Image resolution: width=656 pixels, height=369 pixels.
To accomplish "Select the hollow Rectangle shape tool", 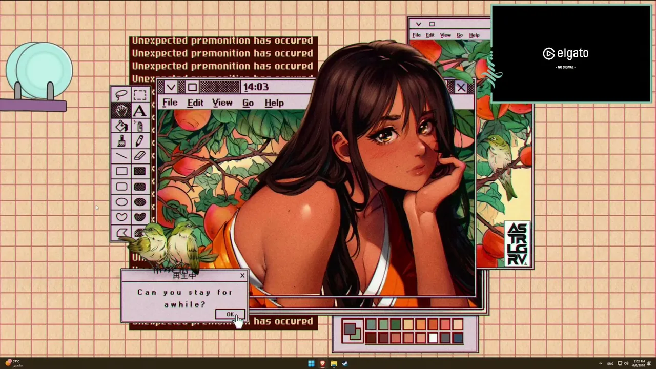I will (121, 171).
